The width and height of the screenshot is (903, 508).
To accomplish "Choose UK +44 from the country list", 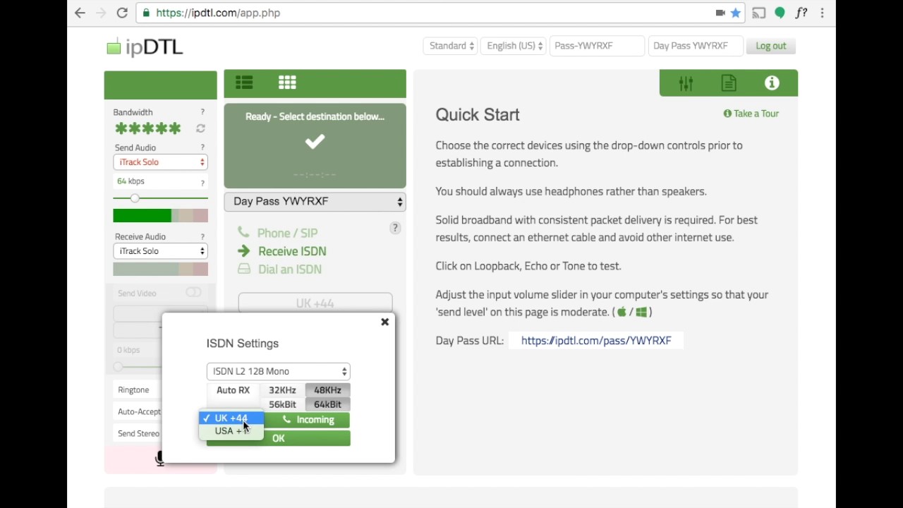I will click(x=231, y=418).
